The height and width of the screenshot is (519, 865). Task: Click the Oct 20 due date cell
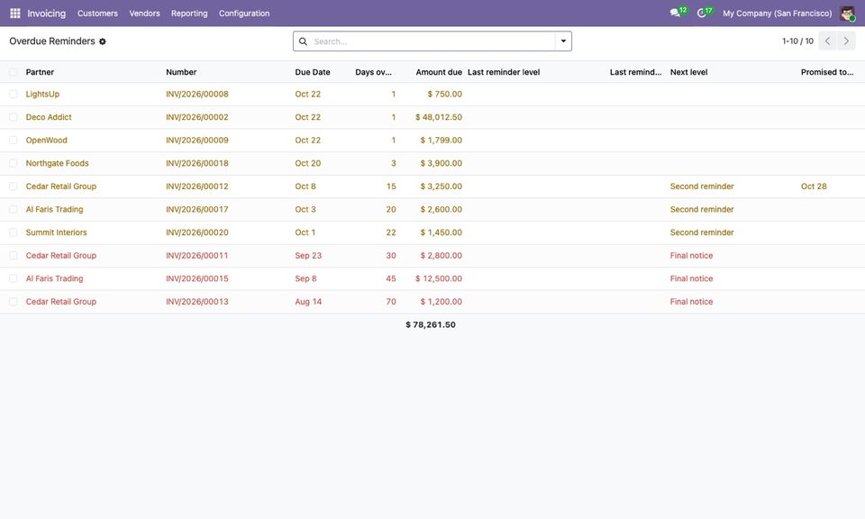tap(308, 164)
